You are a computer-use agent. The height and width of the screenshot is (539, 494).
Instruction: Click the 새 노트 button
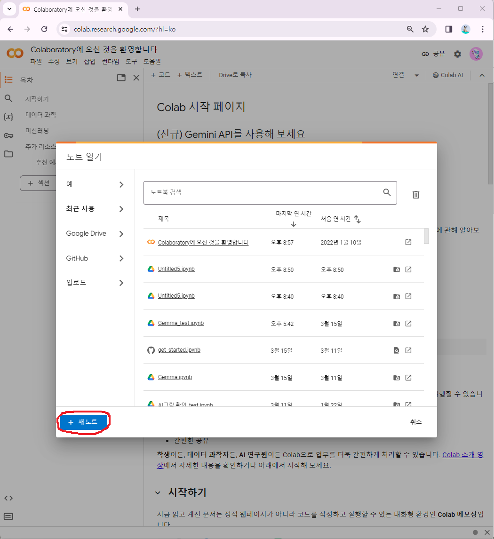[83, 422]
